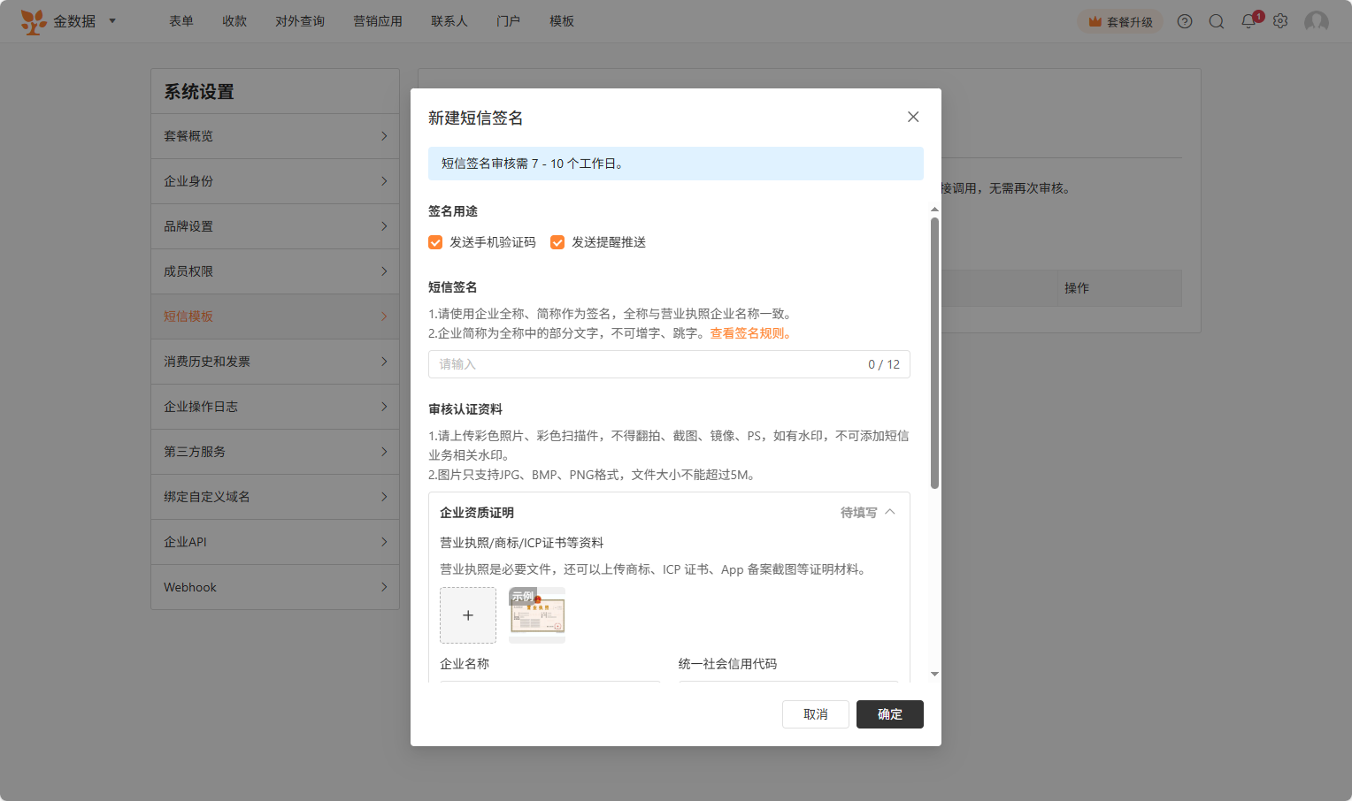Viewport: 1352px width, 801px height.
Task: Open the help question mark icon
Action: (x=1185, y=21)
